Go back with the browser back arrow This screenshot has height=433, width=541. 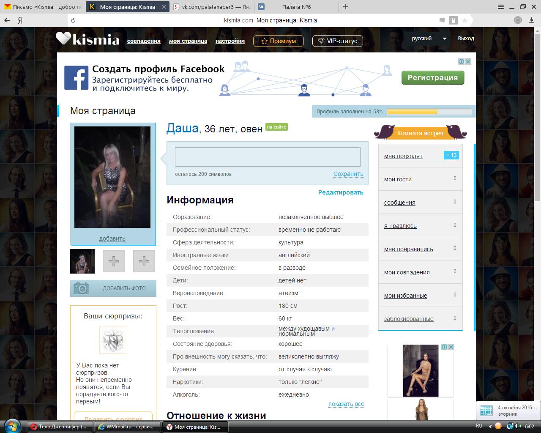coord(7,20)
